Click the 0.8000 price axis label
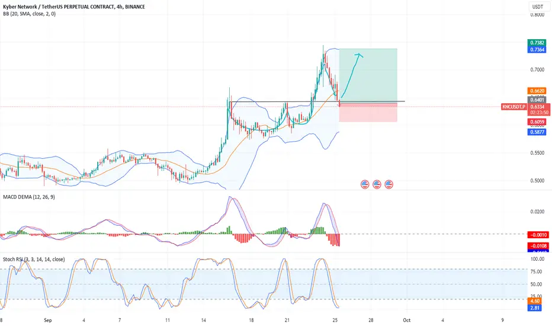The width and height of the screenshot is (552, 326). tap(537, 14)
